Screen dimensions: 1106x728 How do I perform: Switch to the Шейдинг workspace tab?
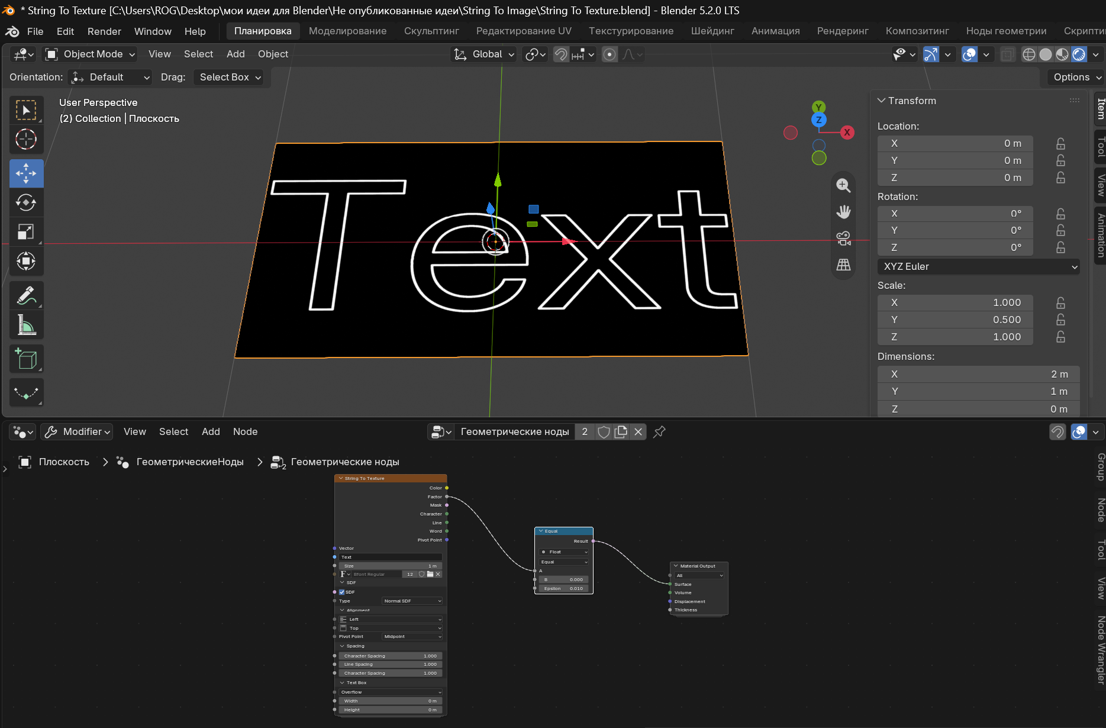click(712, 31)
